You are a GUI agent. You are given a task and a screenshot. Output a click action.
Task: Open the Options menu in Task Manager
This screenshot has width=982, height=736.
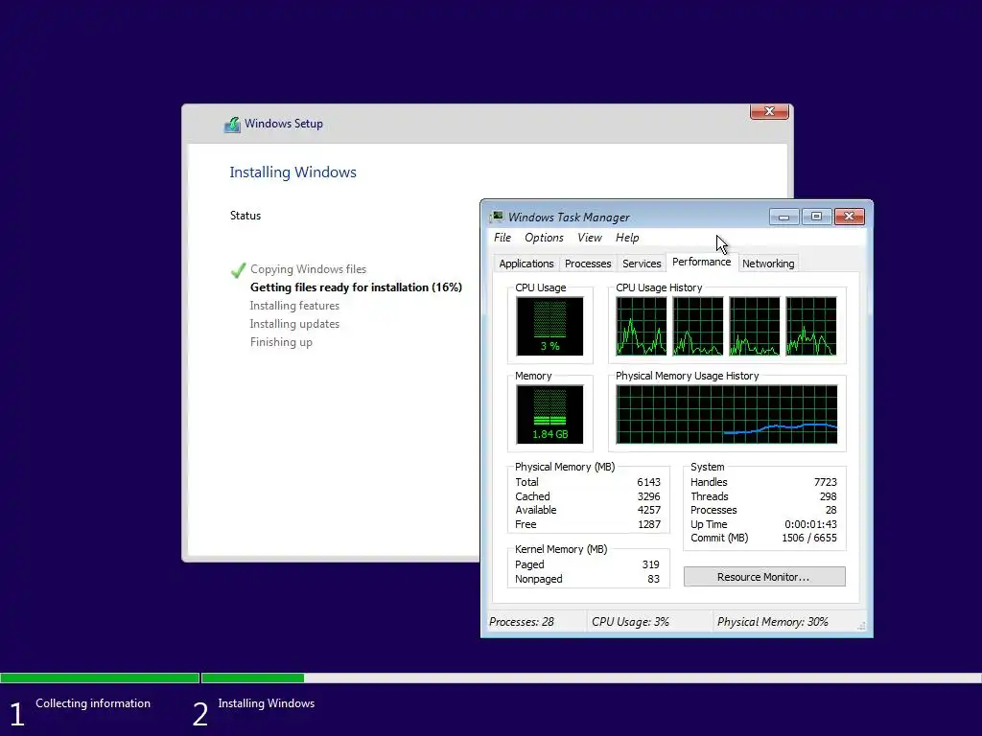click(545, 238)
